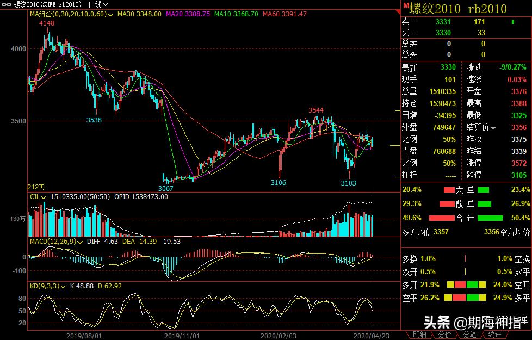Click the 内盘 value 760688

[444, 151]
